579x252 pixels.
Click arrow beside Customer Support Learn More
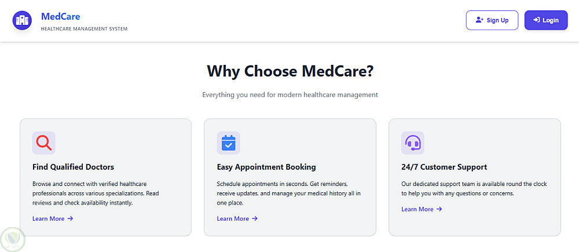[439, 209]
